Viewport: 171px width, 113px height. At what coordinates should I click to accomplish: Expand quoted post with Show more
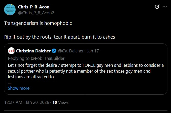coord(18,88)
